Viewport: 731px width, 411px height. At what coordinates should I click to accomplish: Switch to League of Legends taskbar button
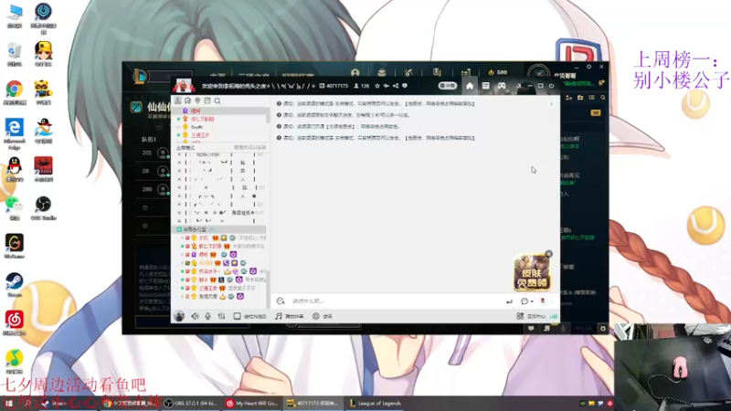pos(376,404)
